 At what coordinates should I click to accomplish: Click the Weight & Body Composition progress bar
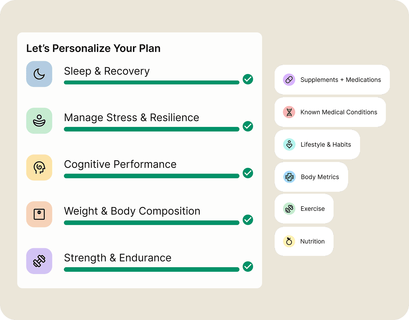click(x=152, y=223)
